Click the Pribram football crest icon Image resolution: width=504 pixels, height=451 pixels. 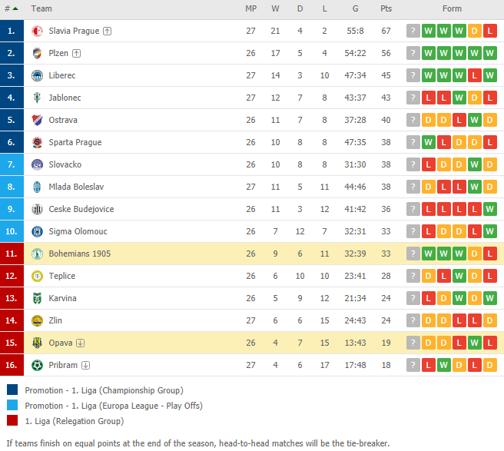click(x=37, y=365)
